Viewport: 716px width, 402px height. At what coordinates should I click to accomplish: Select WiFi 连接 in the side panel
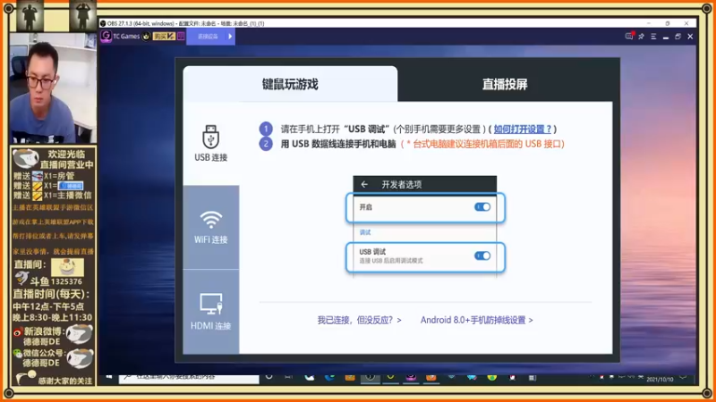click(211, 227)
